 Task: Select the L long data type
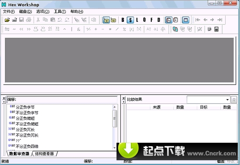click(x=137, y=20)
